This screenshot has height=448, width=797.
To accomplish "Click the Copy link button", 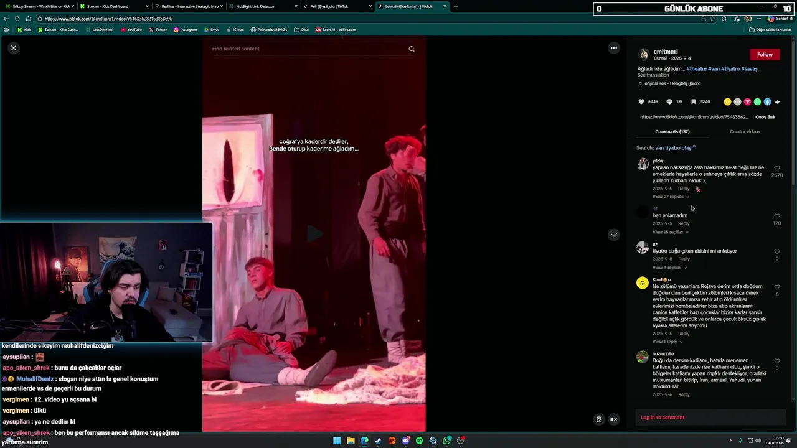I will coord(765,117).
